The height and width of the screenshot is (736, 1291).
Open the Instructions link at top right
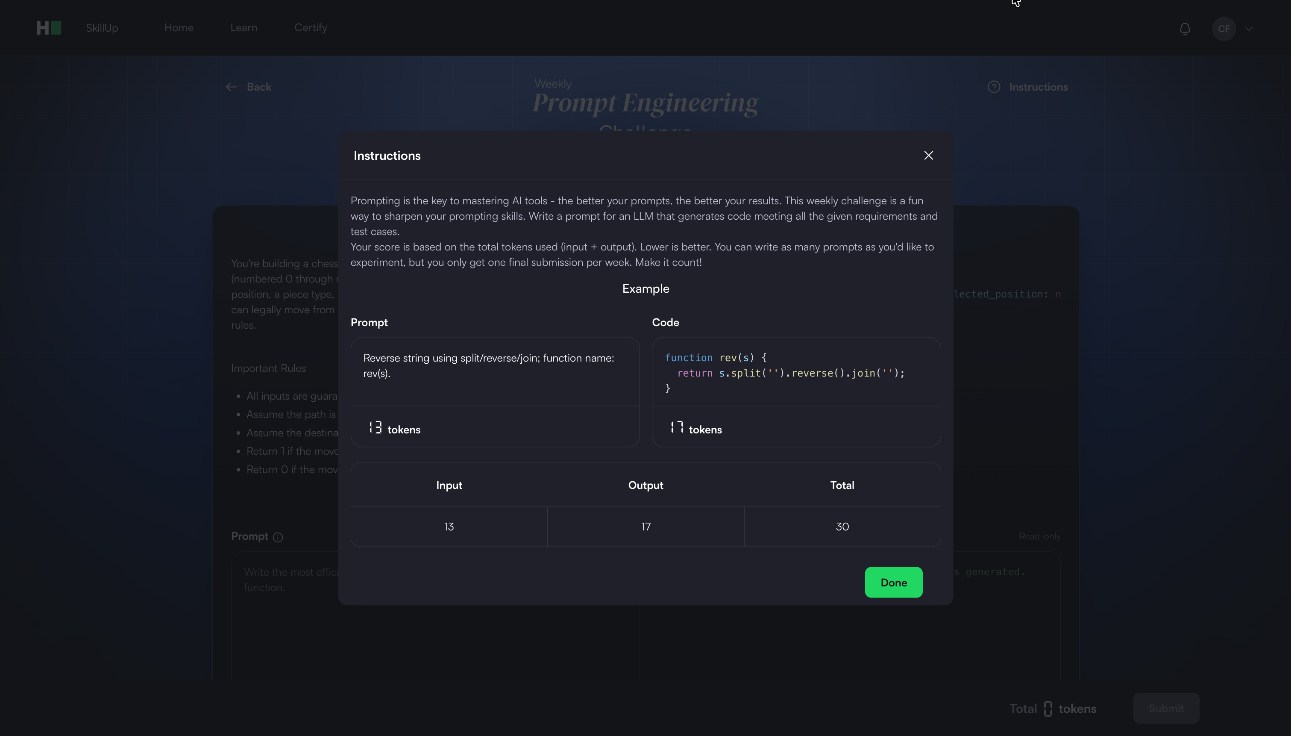pos(1038,87)
